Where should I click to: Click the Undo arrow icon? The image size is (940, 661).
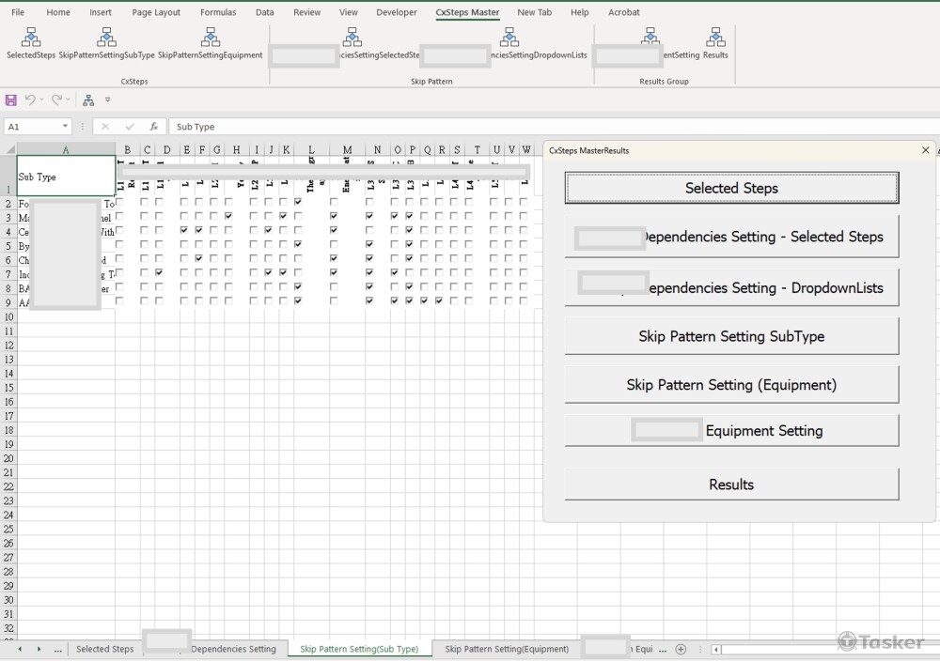(x=30, y=100)
